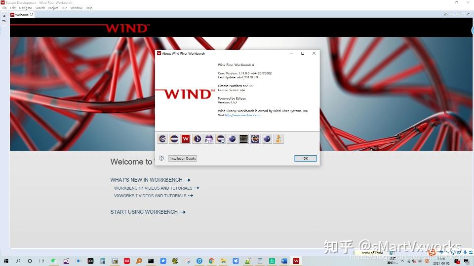The width and height of the screenshot is (474, 266).
Task: Switch to Wind River Workbench taskbar icon
Action: pyautogui.click(x=296, y=261)
